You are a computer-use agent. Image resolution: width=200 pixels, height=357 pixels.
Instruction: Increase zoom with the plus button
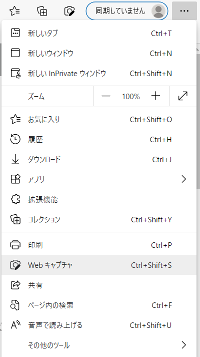point(155,96)
